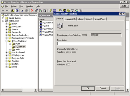Image resolution: width=130 pixels, height=96 pixels.
Task: Select the Pruebas organizational unit
Action: pyautogui.click(x=16, y=61)
